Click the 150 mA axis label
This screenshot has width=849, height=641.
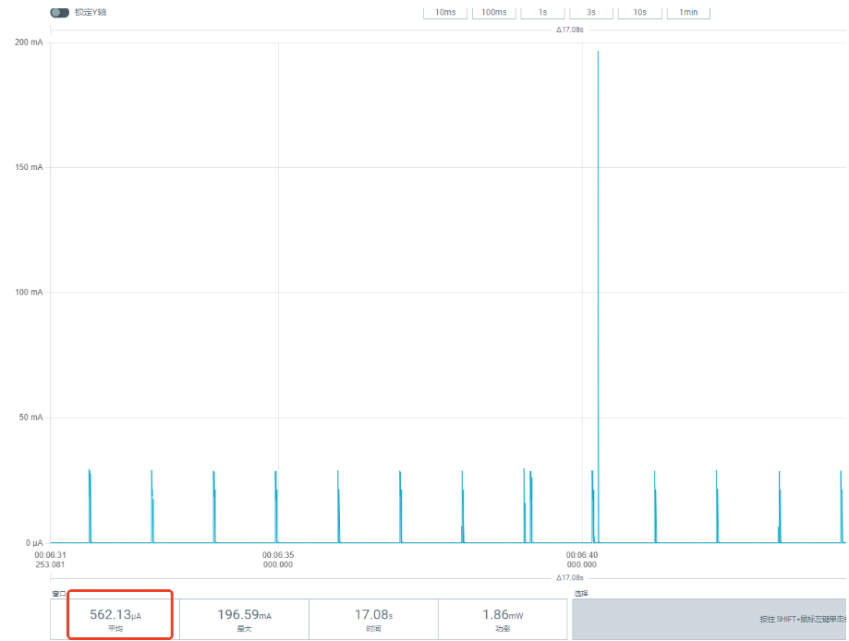(29, 167)
